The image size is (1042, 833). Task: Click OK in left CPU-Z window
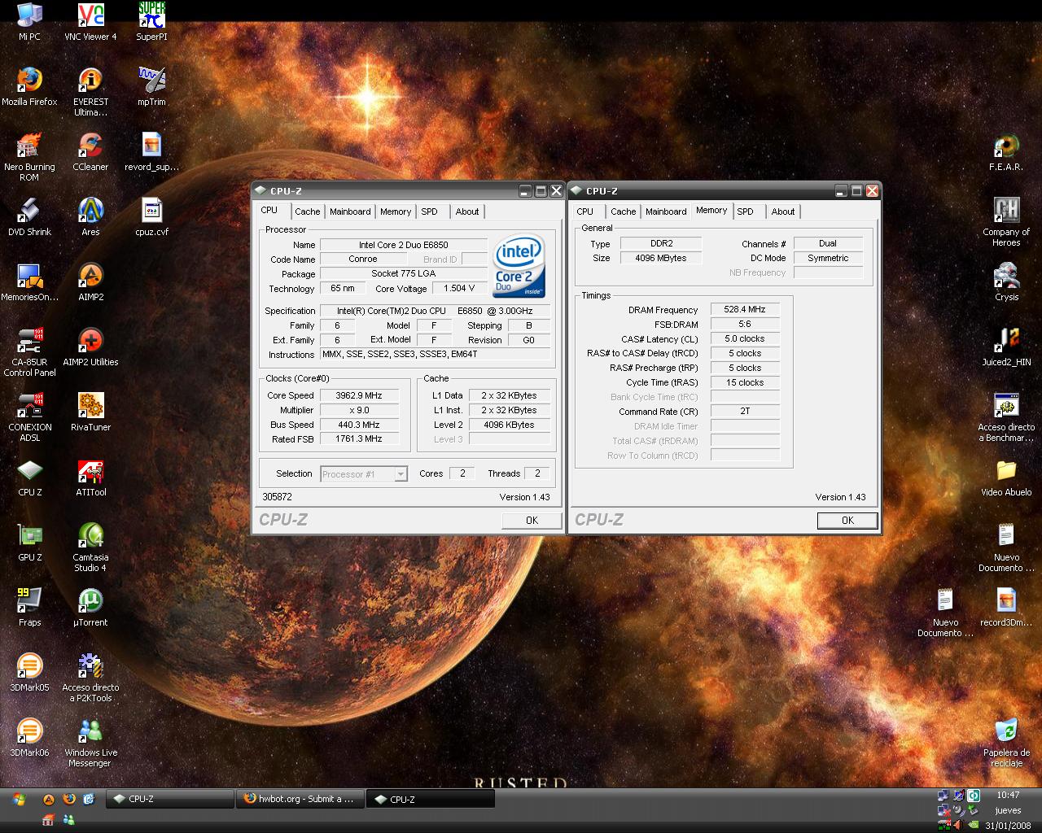(532, 521)
